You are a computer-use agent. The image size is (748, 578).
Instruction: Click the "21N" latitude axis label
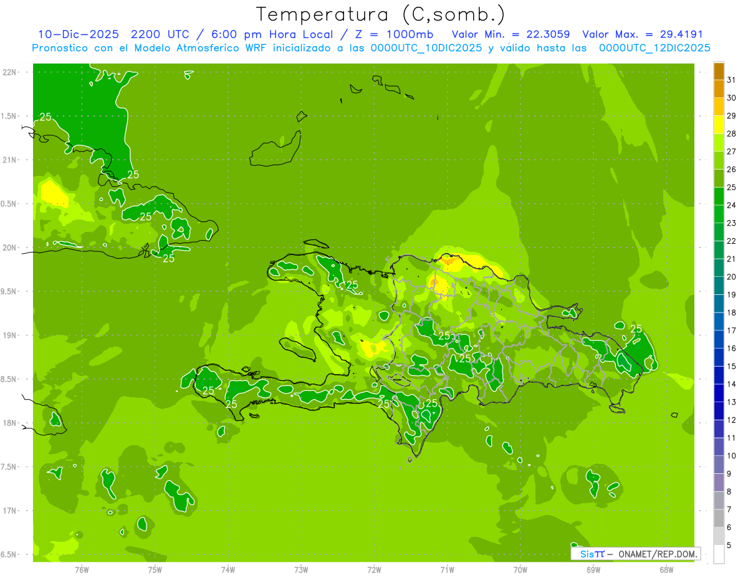coord(11,160)
